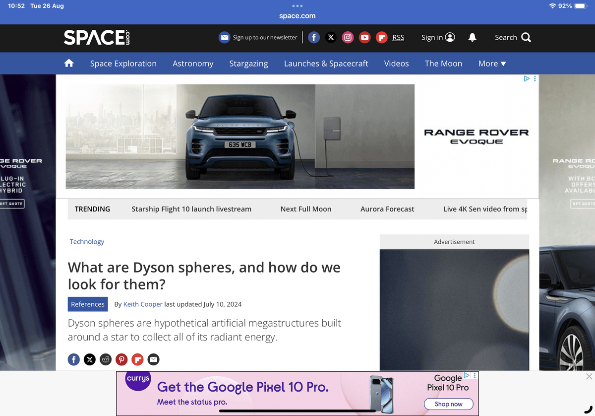Click the Range Rover Evoque car banner ad

(240, 137)
